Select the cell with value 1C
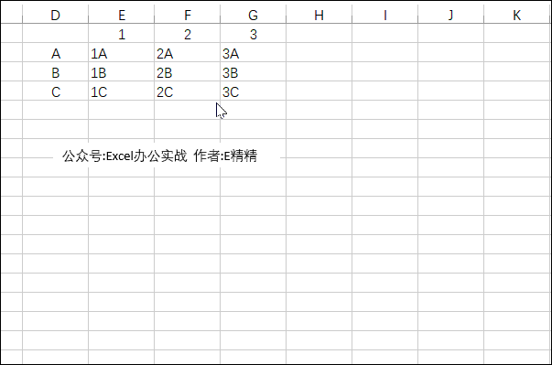The image size is (552, 365). [121, 91]
